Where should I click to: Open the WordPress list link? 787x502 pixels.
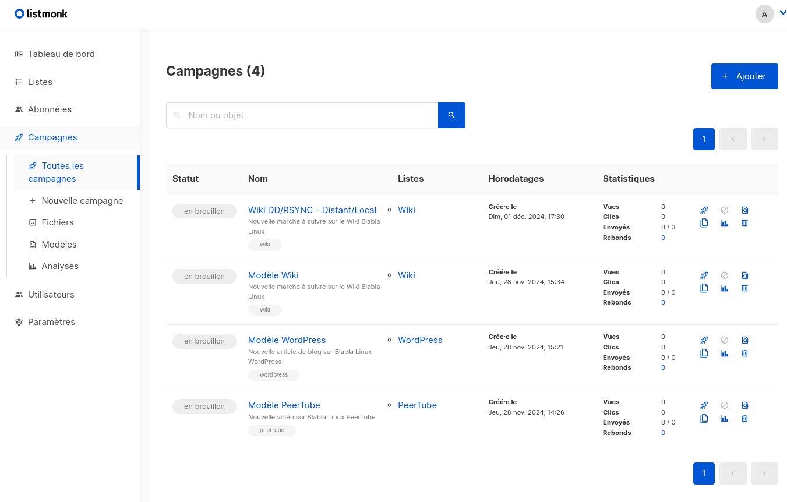tap(420, 340)
